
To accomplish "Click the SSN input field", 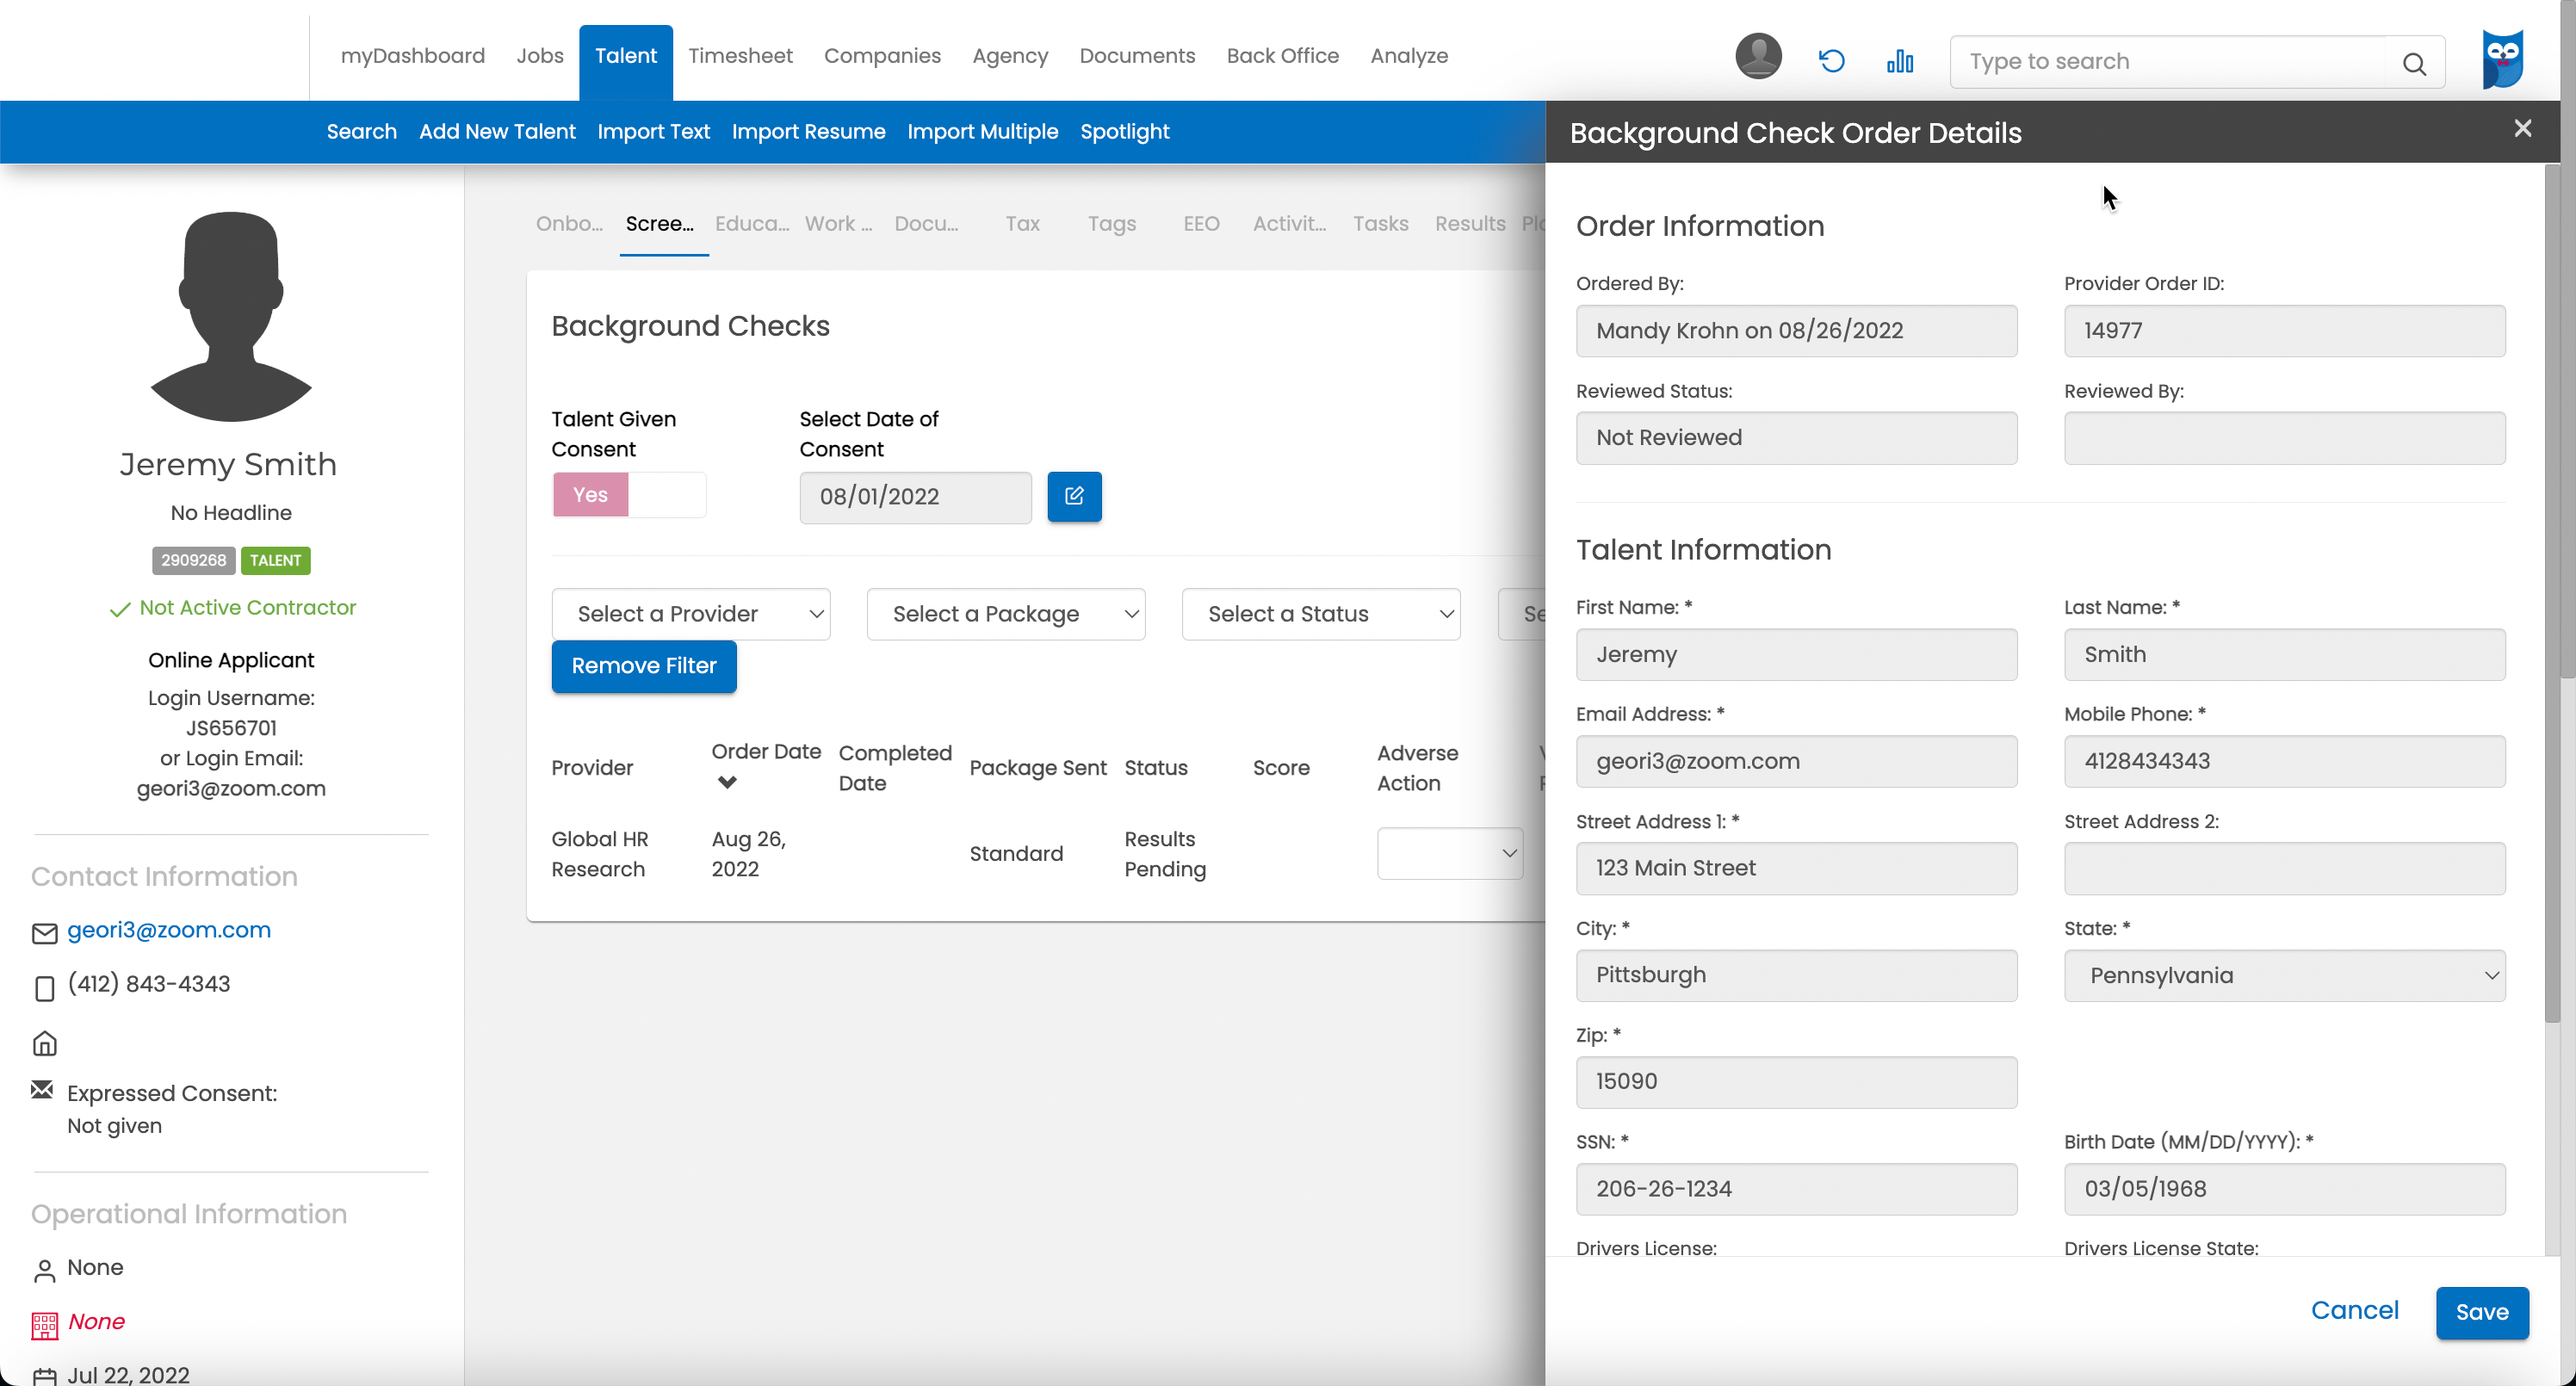I will point(1796,1189).
